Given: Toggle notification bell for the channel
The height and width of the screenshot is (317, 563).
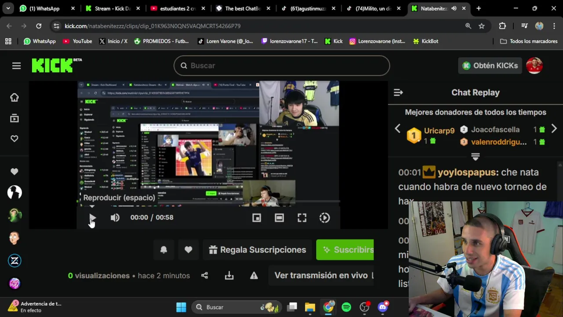Looking at the screenshot, I should pyautogui.click(x=164, y=250).
